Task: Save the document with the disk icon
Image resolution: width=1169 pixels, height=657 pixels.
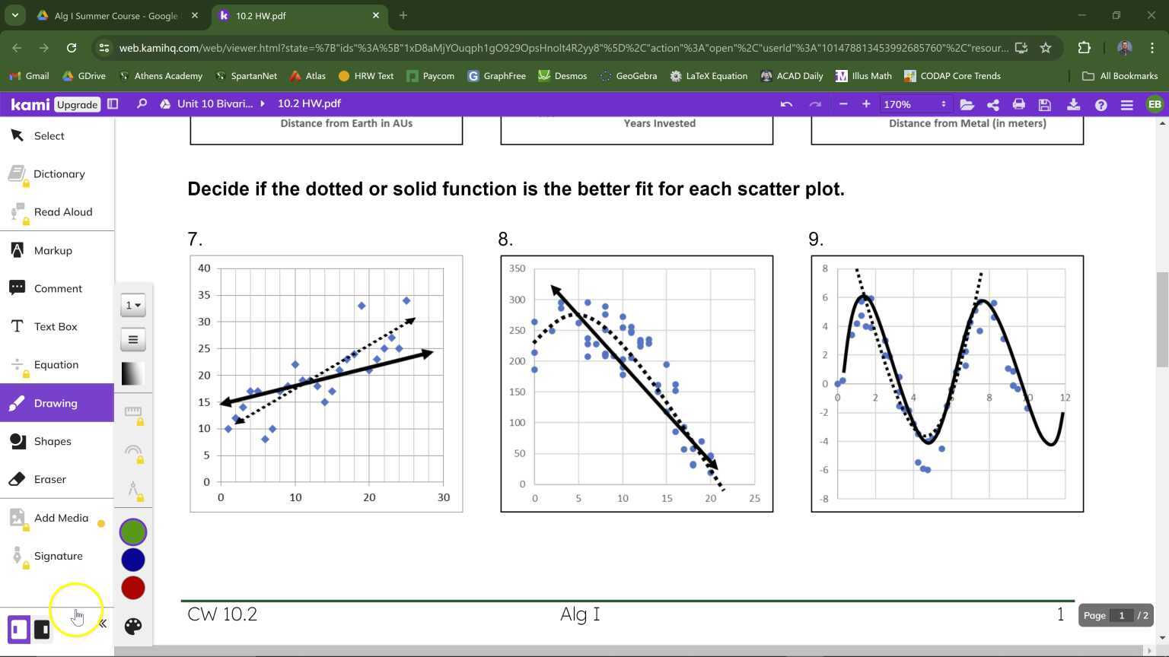Action: [1044, 104]
